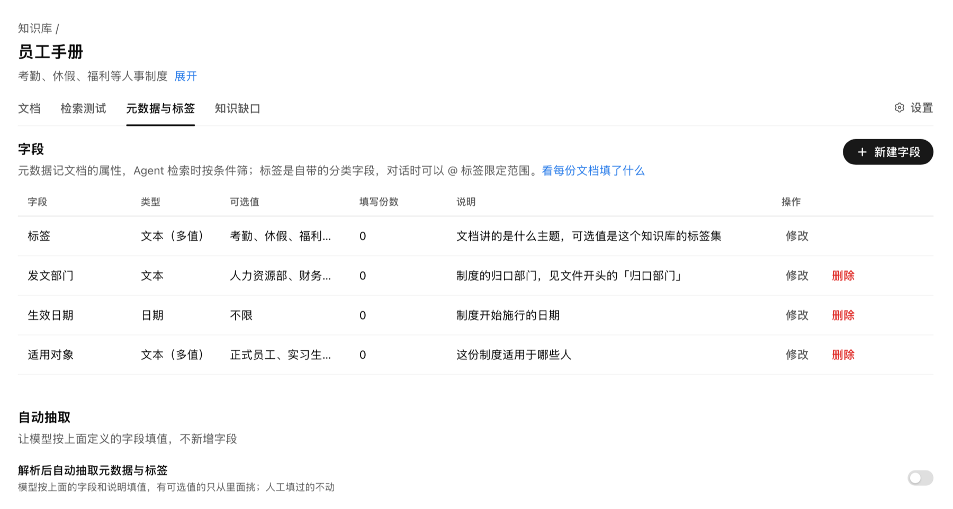Screen dimensions: 953x509
Task: Select the 发文部门 field name cell
Action: (x=51, y=276)
